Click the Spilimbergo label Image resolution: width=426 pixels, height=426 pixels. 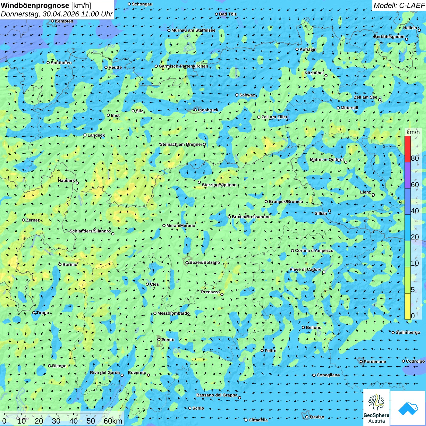coord(408,332)
